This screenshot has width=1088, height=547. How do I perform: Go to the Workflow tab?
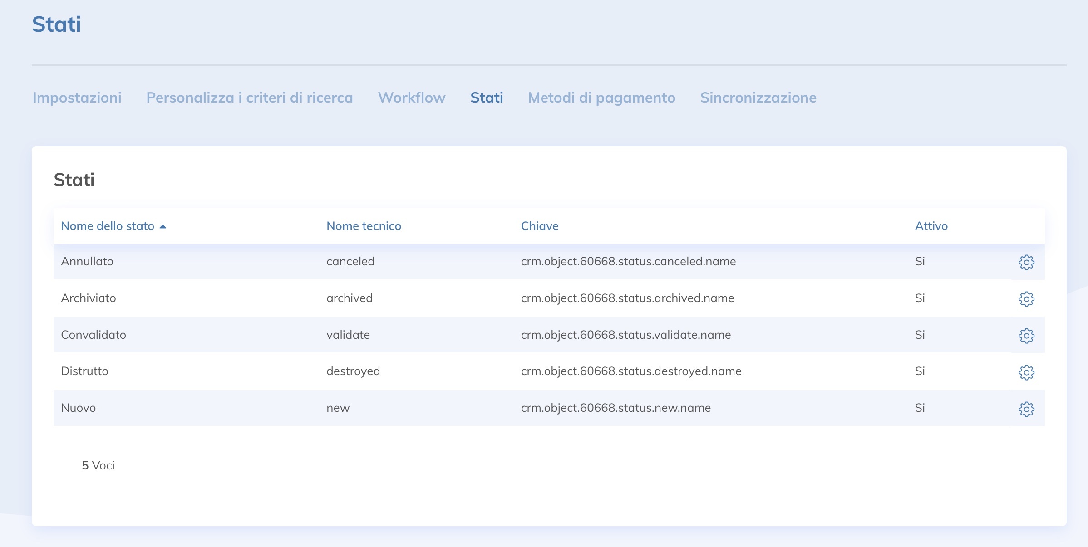coord(412,98)
